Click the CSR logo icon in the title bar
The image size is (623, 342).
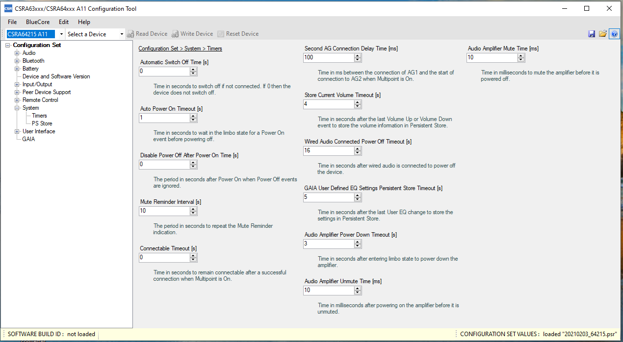(x=8, y=9)
